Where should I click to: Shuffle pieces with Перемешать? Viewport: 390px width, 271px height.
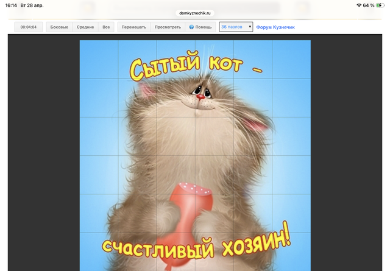(x=134, y=27)
